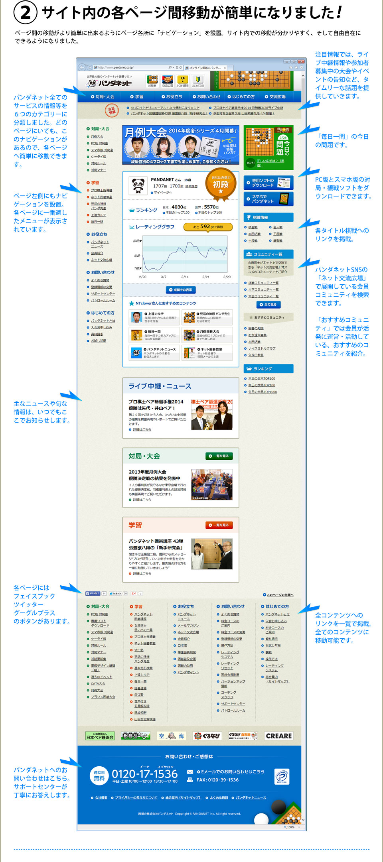Click the rating graph chart area
The height and width of the screenshot is (862, 383).
coord(184,254)
